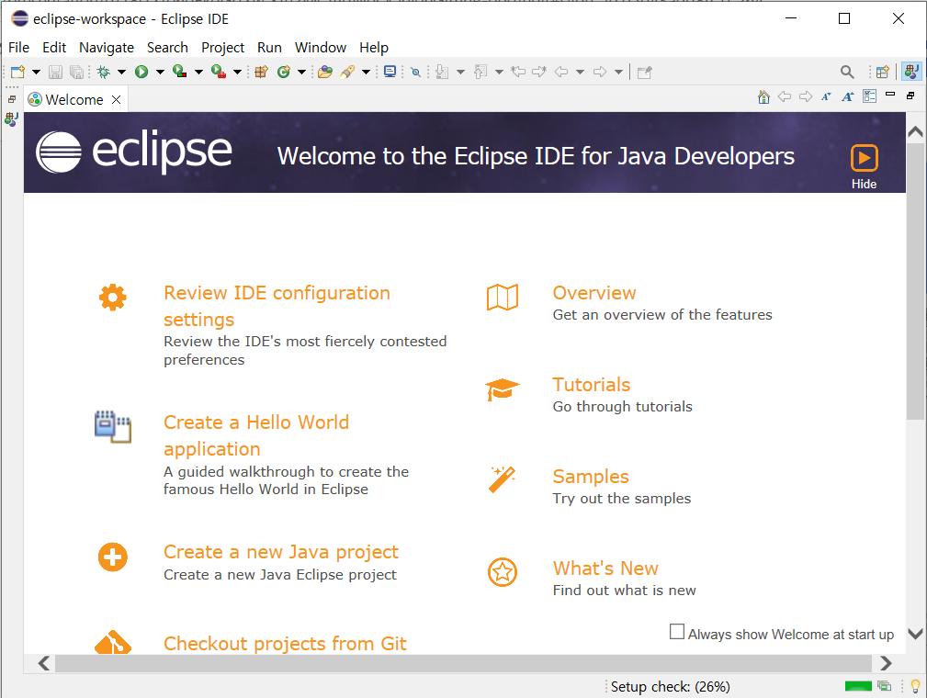The height and width of the screenshot is (698, 927).
Task: Click the Save All icon
Action: (x=76, y=73)
